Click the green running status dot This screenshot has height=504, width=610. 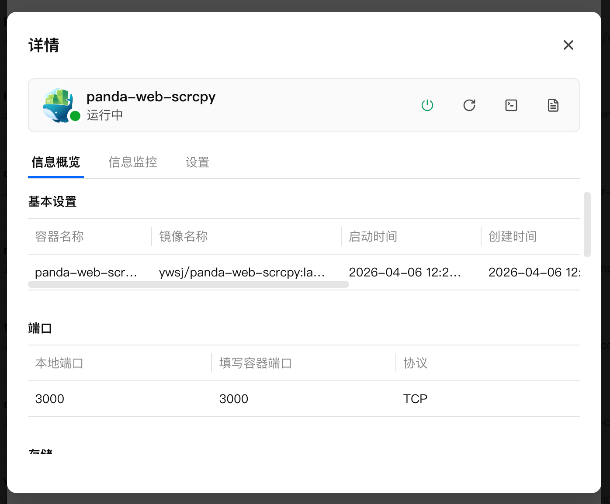click(x=75, y=116)
